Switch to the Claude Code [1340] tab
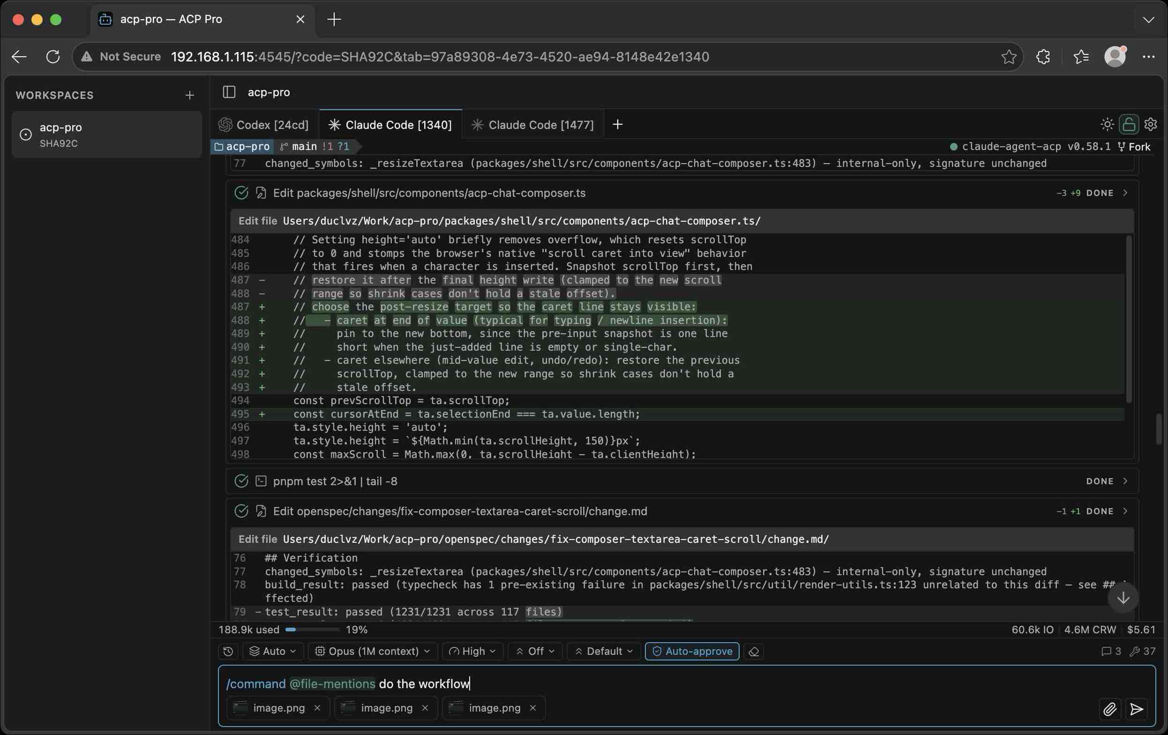Screen dimensions: 1168x735 [390, 125]
